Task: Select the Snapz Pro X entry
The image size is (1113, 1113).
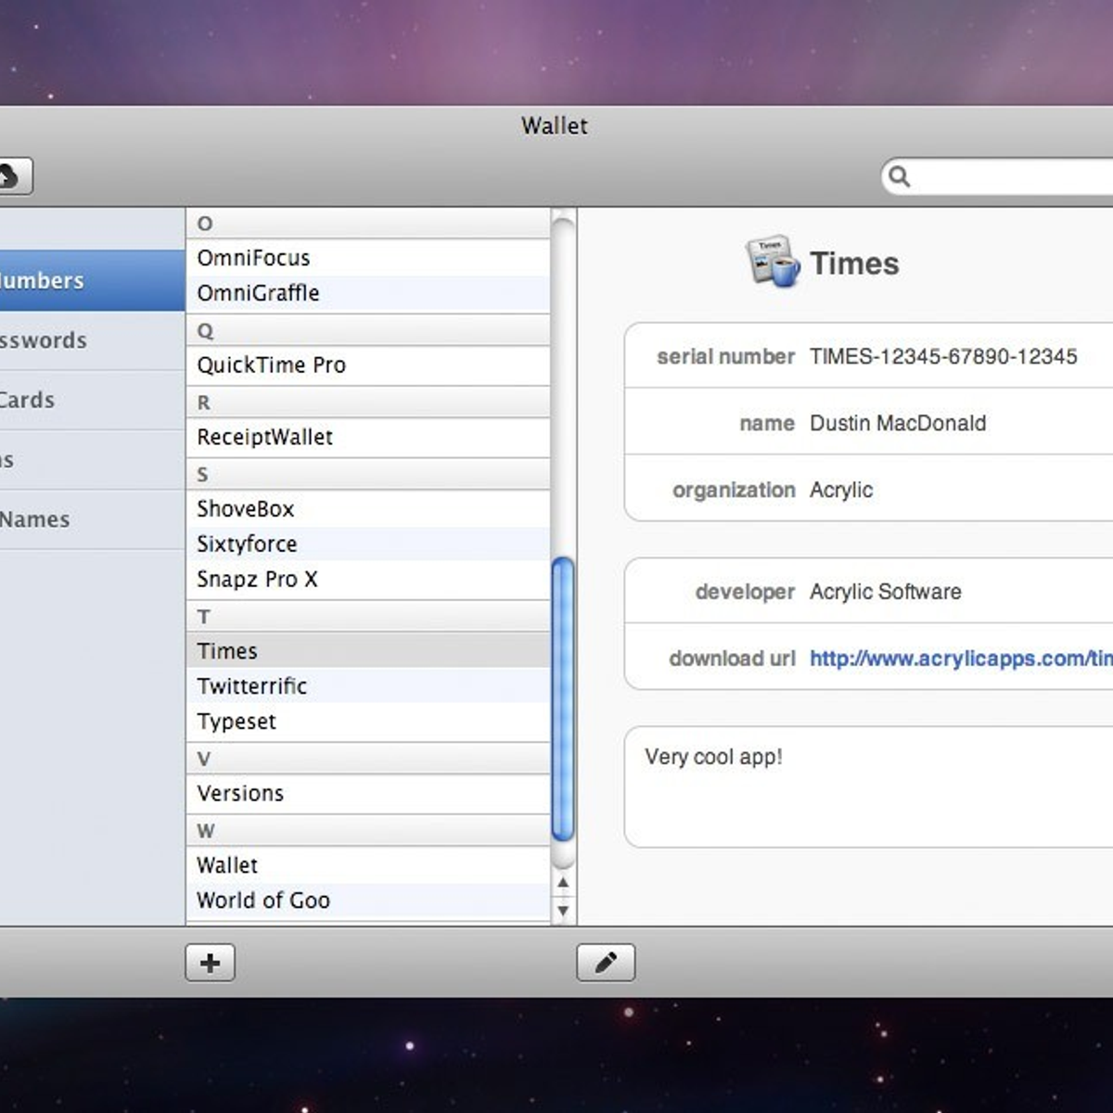Action: (257, 580)
